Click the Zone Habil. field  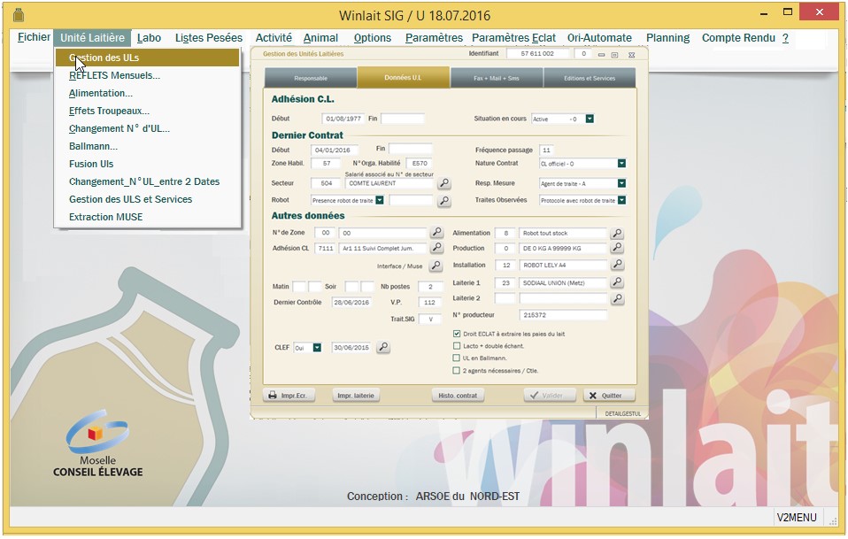pyautogui.click(x=326, y=163)
